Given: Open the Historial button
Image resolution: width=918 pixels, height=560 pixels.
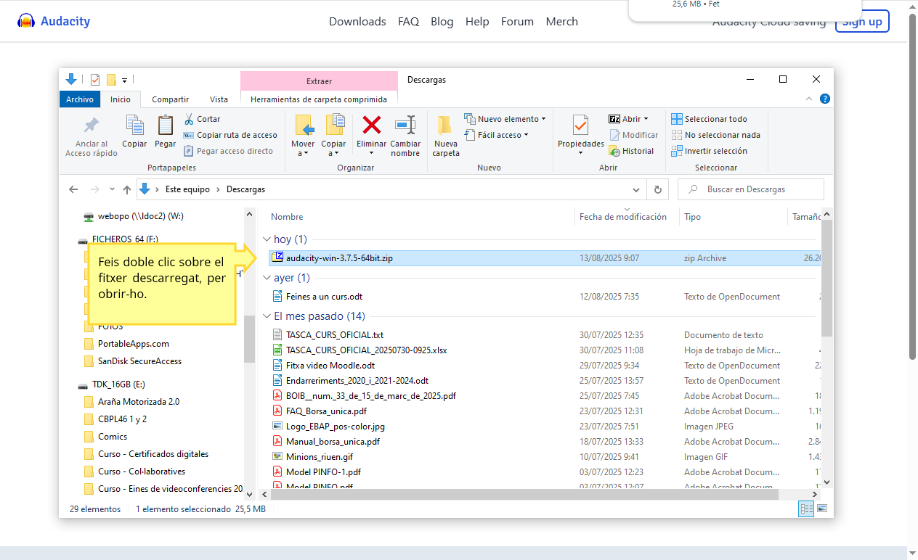Looking at the screenshot, I should click(x=631, y=151).
